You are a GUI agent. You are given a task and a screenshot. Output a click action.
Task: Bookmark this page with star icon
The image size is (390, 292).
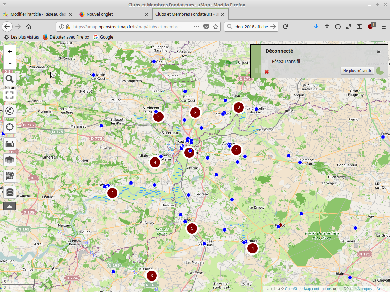[x=215, y=27]
